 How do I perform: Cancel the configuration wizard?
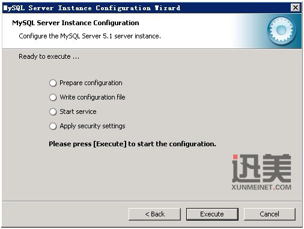coord(270,214)
